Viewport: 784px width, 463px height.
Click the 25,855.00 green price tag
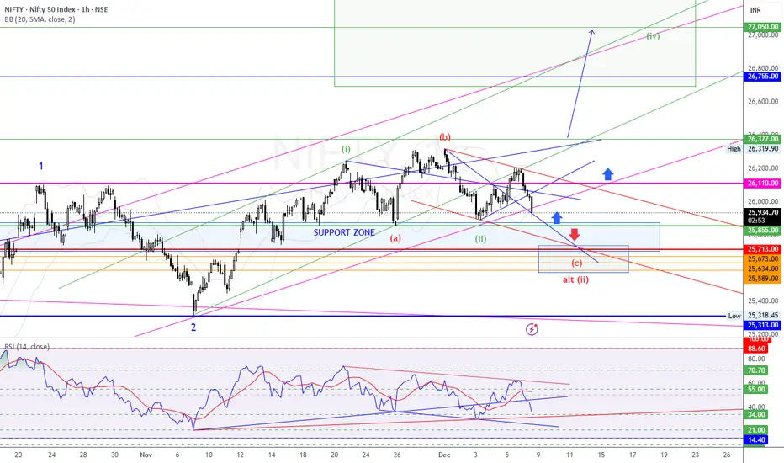[762, 231]
